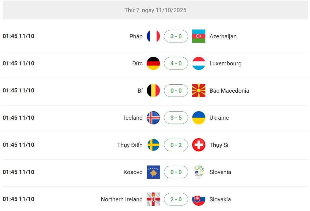
Task: Click the France flag icon
Action: [153, 36]
